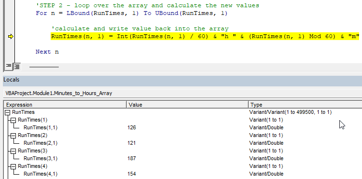Screen dimensions: 362x179
Task: Click the value 187
Action: click(132, 158)
